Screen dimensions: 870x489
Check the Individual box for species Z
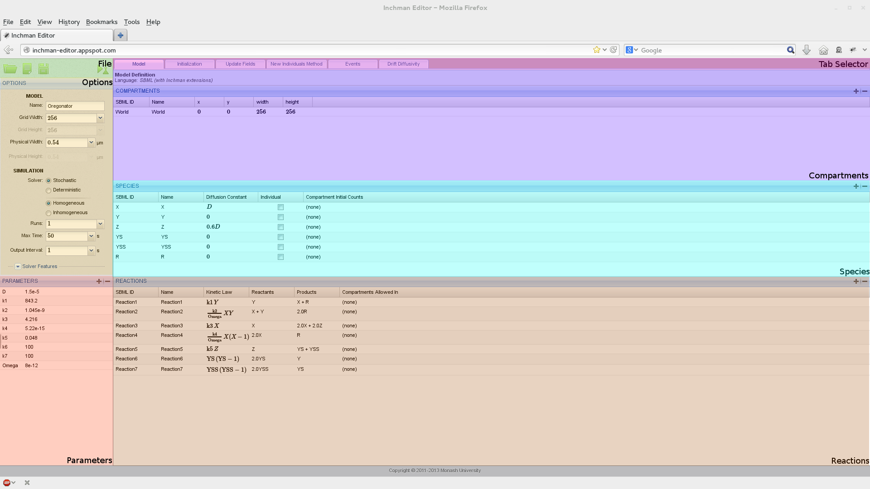point(280,227)
